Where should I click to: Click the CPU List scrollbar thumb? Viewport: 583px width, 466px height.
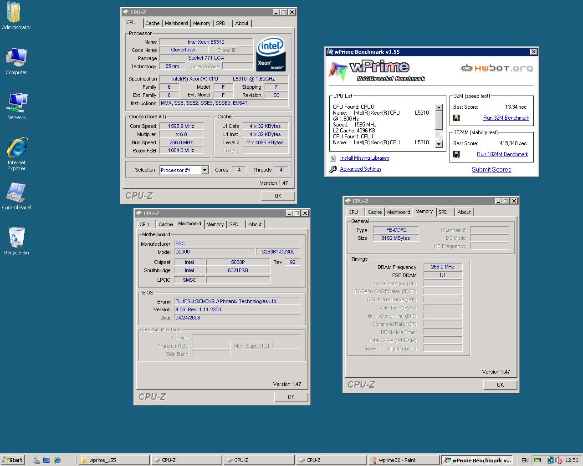pos(439,120)
